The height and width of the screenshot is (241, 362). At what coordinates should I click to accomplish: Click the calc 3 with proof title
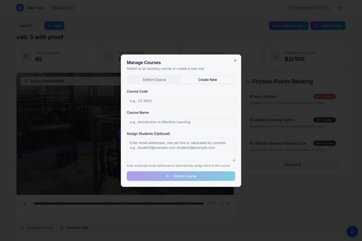(40, 37)
